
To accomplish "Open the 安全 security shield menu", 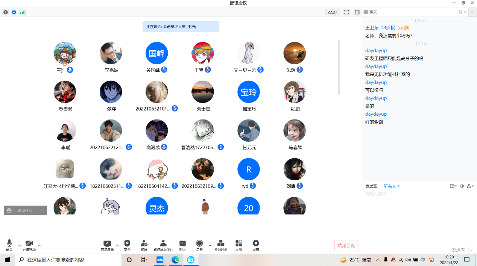I will [127, 245].
